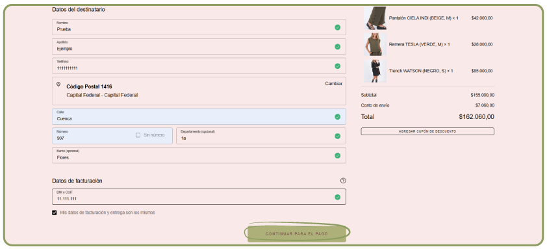The width and height of the screenshot is (547, 249).
Task: Focus the Número field containing 907
Action: 112,136
